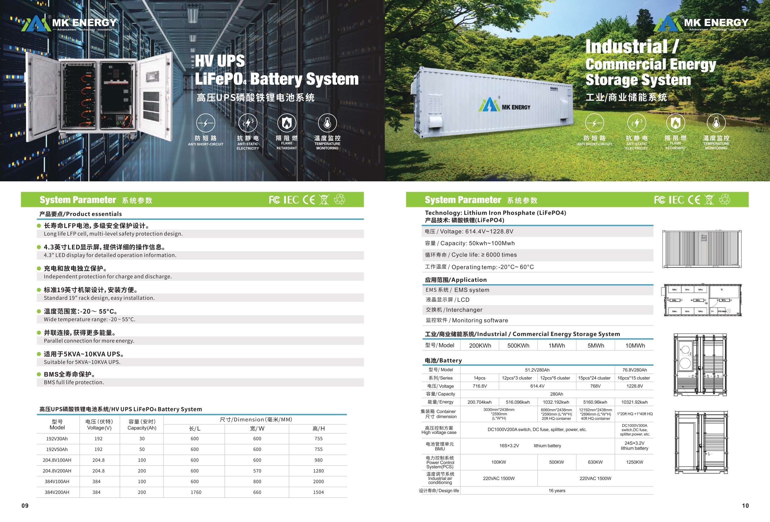
Task: Select the 1MWh model column header
Action: 556,346
